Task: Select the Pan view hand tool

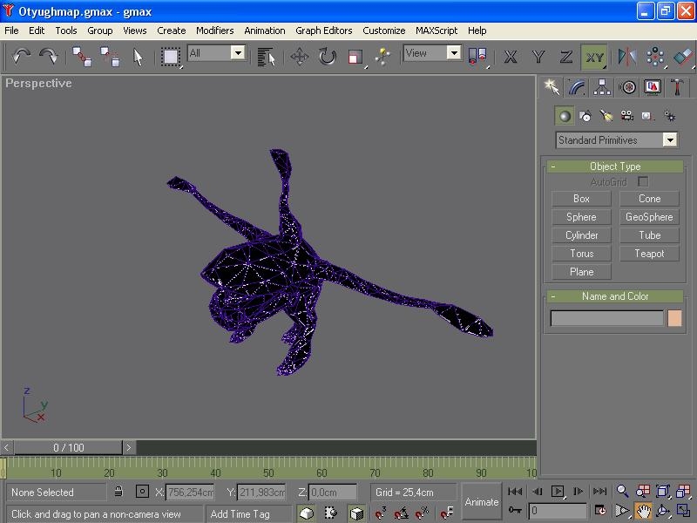Action: point(643,511)
